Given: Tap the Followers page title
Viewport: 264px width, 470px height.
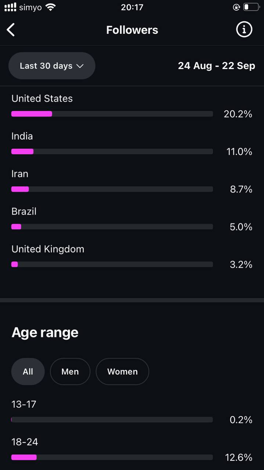Looking at the screenshot, I should tap(132, 30).
